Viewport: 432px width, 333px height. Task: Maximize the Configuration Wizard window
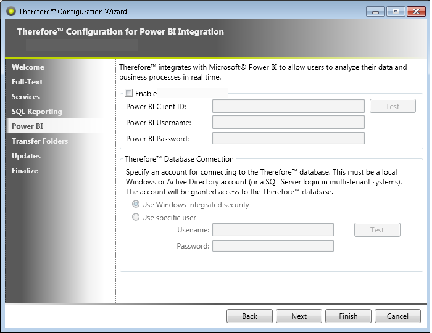pos(396,12)
